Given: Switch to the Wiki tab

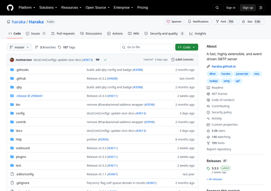Looking at the screenshot, I should pos(134,34).
